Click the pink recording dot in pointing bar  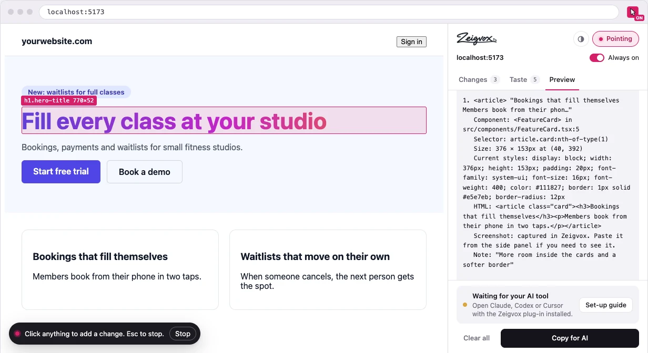point(17,334)
